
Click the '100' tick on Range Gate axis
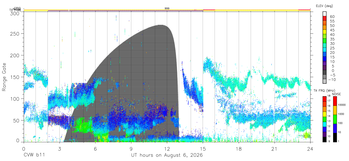[14, 99]
